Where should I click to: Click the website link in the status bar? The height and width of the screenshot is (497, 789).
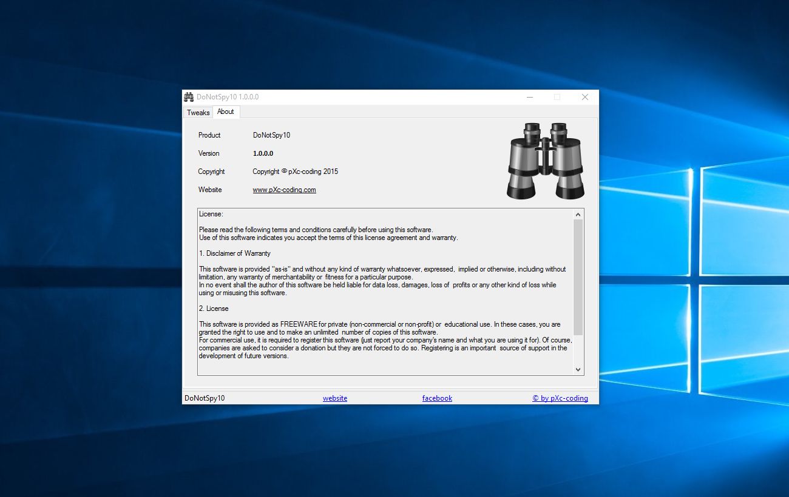pyautogui.click(x=335, y=398)
